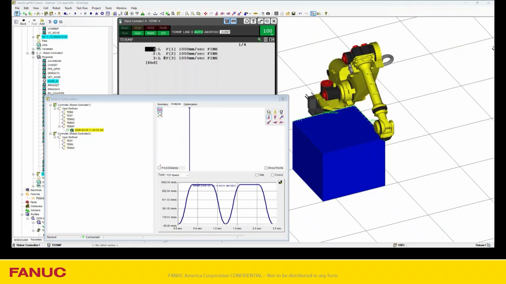506x284 pixels.
Task: Expand GP: 1 - R-2000iC/210F node
Action: (33, 37)
